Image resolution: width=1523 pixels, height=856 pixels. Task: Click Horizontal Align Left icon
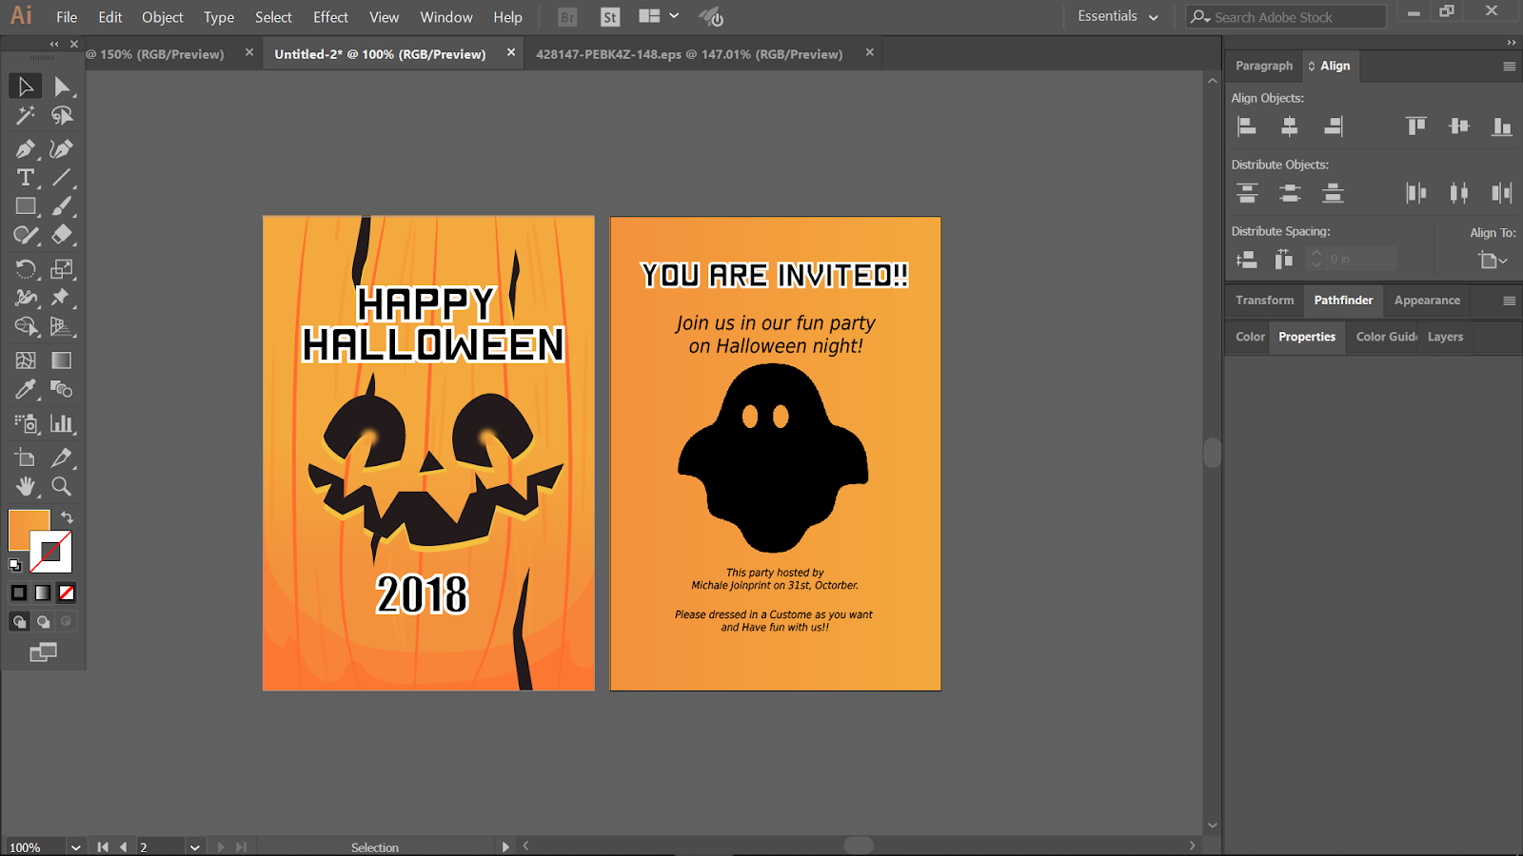click(1247, 126)
